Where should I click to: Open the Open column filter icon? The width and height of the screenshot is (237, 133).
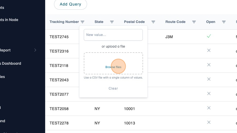pos(224,22)
